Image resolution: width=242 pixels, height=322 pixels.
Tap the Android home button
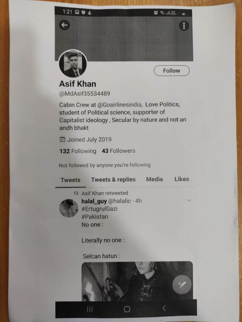tap(127, 309)
